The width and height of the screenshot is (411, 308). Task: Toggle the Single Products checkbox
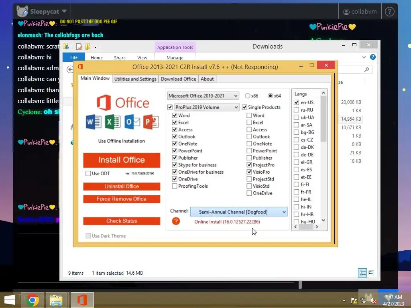(244, 107)
